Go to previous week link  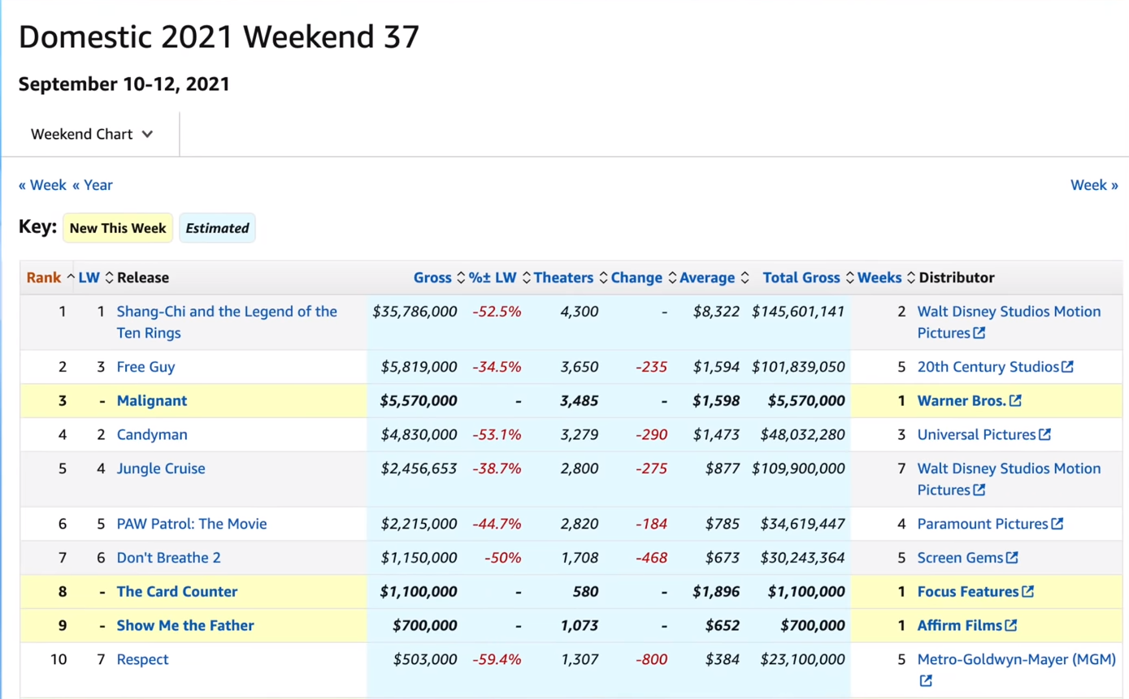click(x=42, y=185)
